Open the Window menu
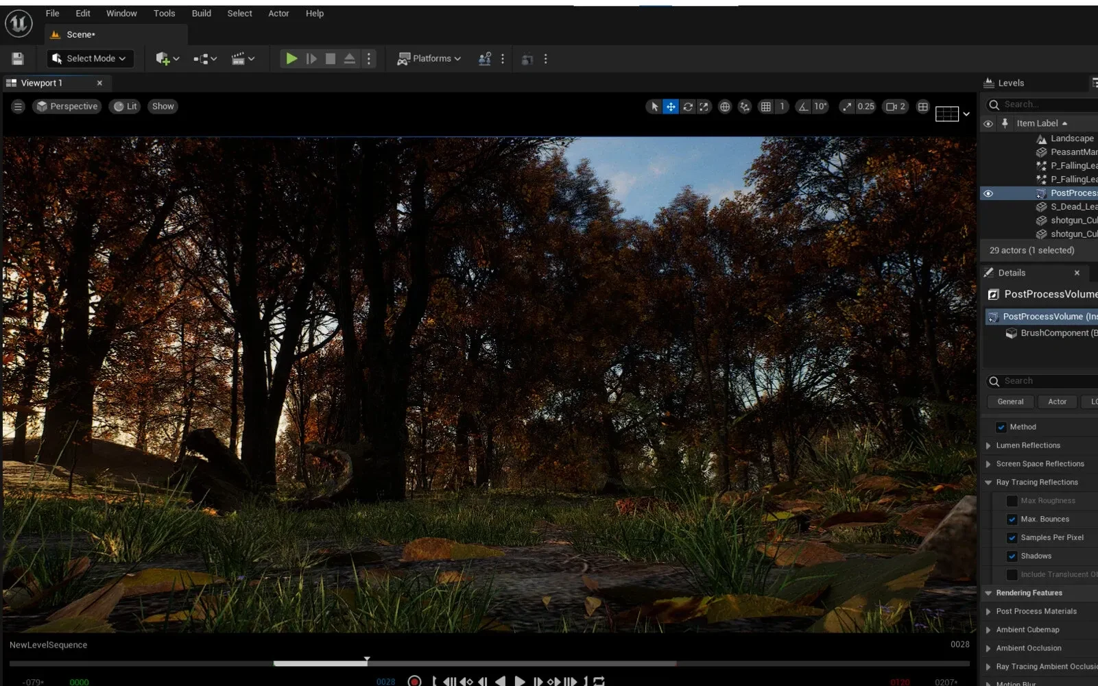 coord(121,13)
